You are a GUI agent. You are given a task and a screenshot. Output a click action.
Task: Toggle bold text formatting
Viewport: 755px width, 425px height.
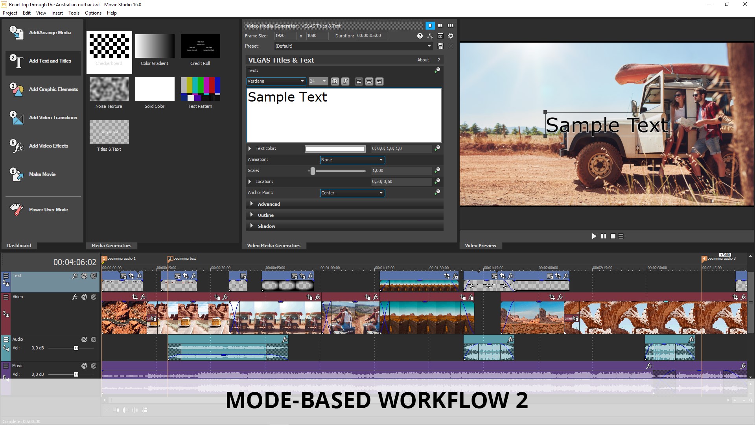[x=335, y=81]
